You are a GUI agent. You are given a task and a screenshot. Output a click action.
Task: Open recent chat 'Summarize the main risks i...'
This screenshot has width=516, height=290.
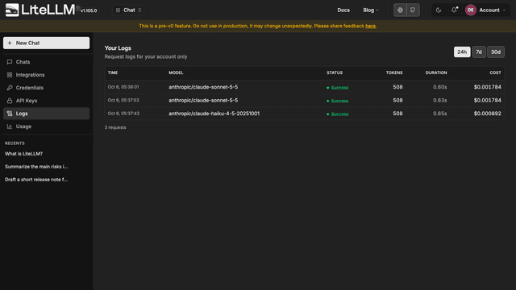[36, 167]
